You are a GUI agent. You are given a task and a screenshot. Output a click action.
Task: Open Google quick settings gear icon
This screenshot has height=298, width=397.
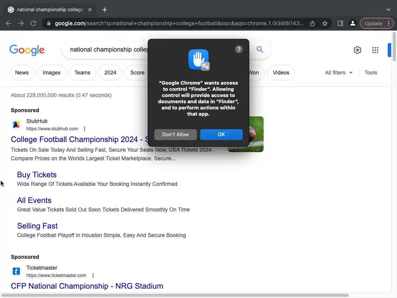pyautogui.click(x=357, y=50)
